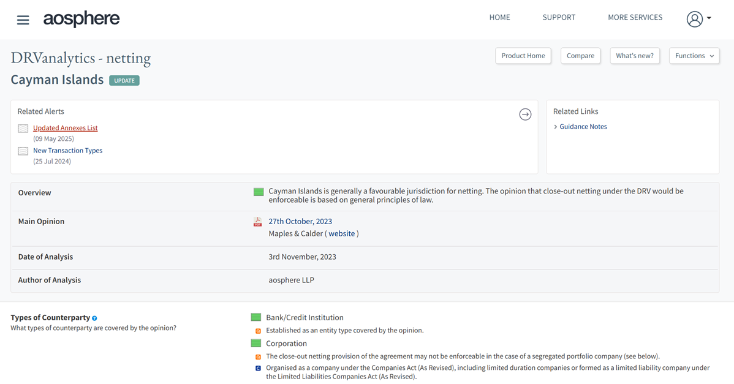Select the 'Bank/Credit Institution' text
Screen dimensions: 734x384
[305, 317]
